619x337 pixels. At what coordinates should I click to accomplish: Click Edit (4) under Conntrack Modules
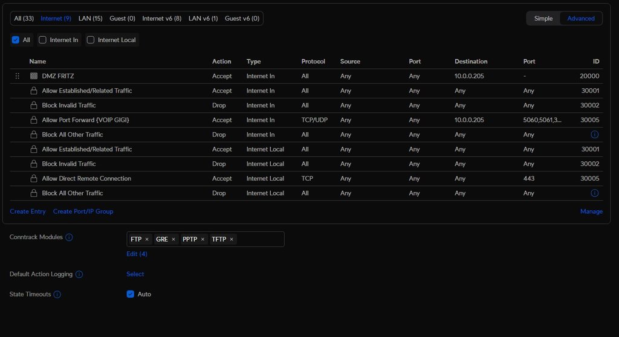pos(137,254)
